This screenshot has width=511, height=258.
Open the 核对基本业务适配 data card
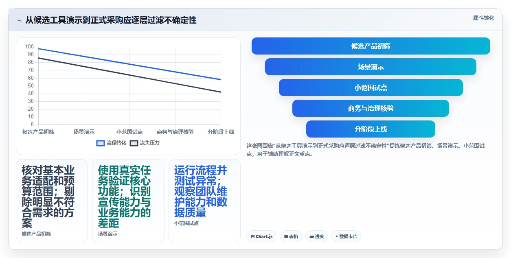(x=52, y=201)
